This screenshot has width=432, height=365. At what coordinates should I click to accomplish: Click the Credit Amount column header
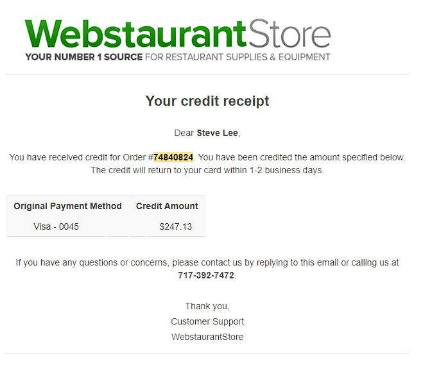coord(167,206)
